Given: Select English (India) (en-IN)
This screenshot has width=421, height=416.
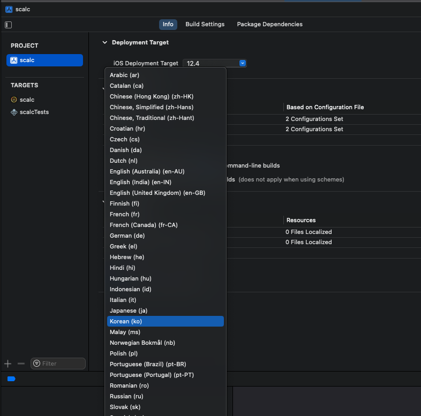Looking at the screenshot, I should [166, 182].
